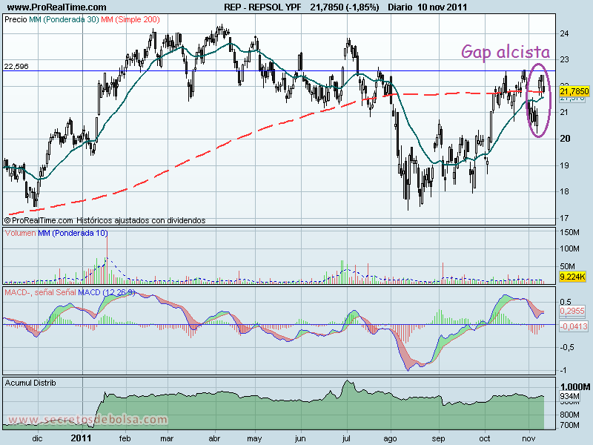Image resolution: width=593 pixels, height=445 pixels.
Task: Click the Volumen panel label
Action: [21, 233]
